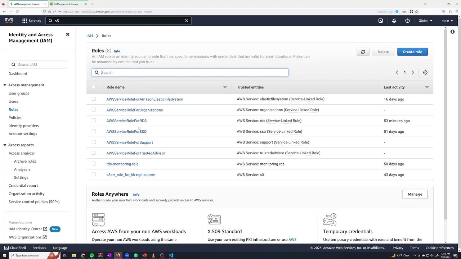Open the Language footer selector
Screen dimensions: 461x259
60,248
